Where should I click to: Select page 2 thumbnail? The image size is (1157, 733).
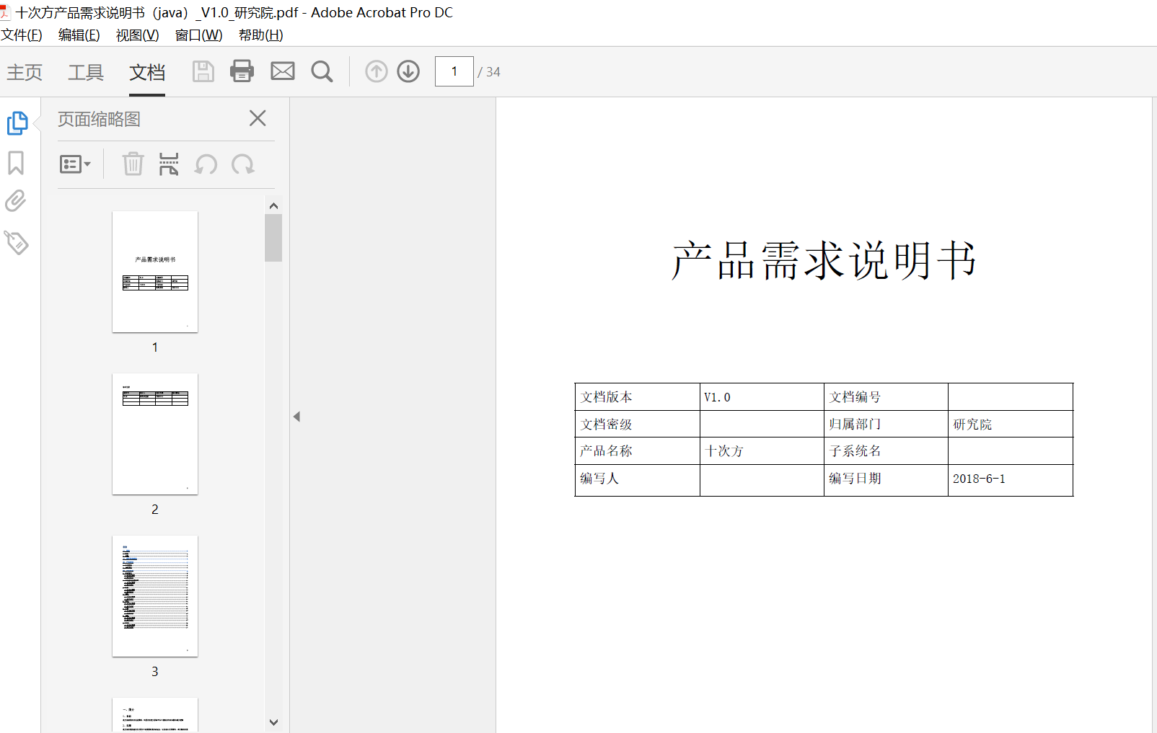click(x=155, y=434)
